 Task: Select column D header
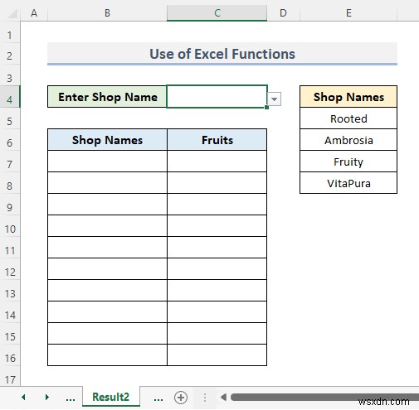[283, 13]
